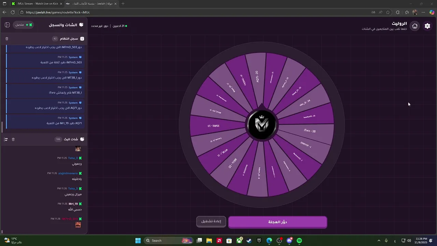Open the favorites list
Screen dimensions: 437x246
click(407, 12)
